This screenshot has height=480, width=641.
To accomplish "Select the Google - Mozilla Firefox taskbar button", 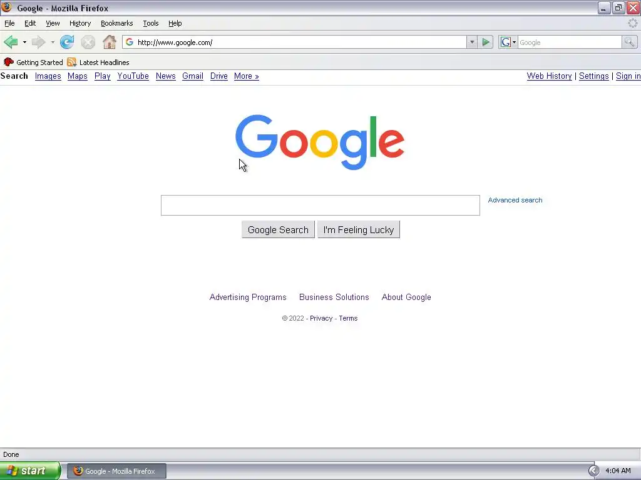I will coord(116,471).
